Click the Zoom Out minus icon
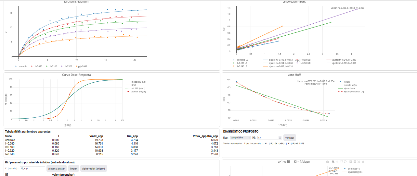 coord(355,161)
